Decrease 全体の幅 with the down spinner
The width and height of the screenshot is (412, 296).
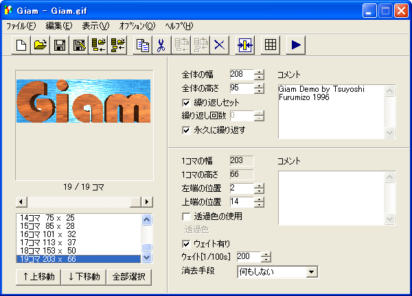click(259, 77)
